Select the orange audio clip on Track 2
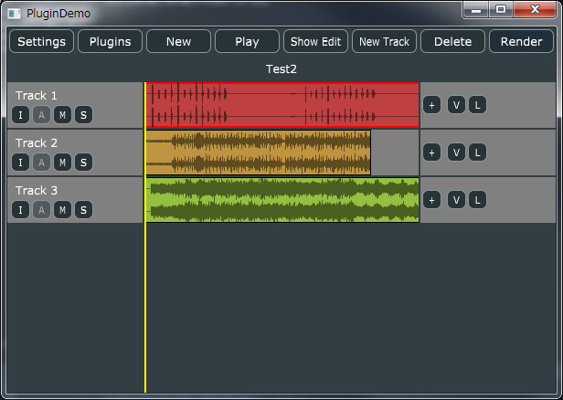 tap(259, 153)
